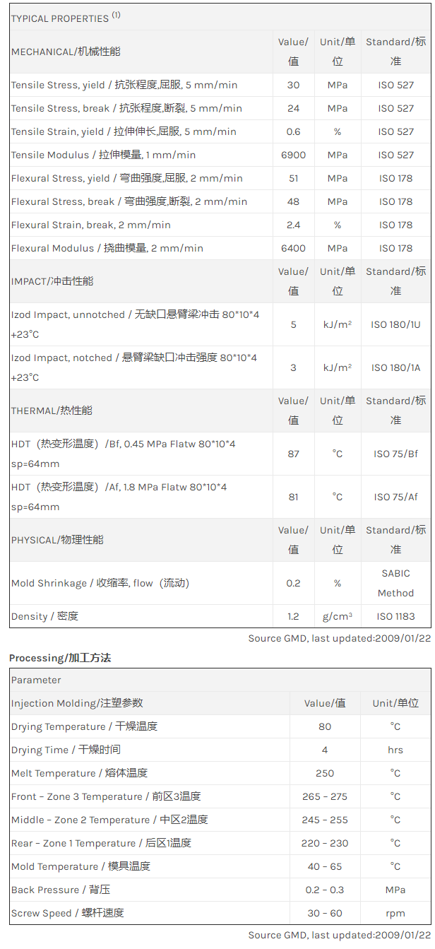The width and height of the screenshot is (435, 949).
Task: Select the 265 - 275 Front Zone value
Action: (x=325, y=796)
